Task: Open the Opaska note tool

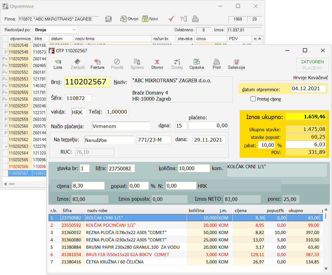Action: coord(196,64)
